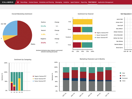
Task: Toggle Facebook series in Marketing Channels legend
Action: tap(120, 78)
